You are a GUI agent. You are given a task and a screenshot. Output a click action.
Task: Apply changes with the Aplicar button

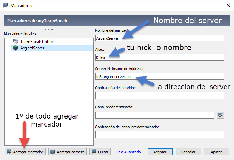click(217, 152)
